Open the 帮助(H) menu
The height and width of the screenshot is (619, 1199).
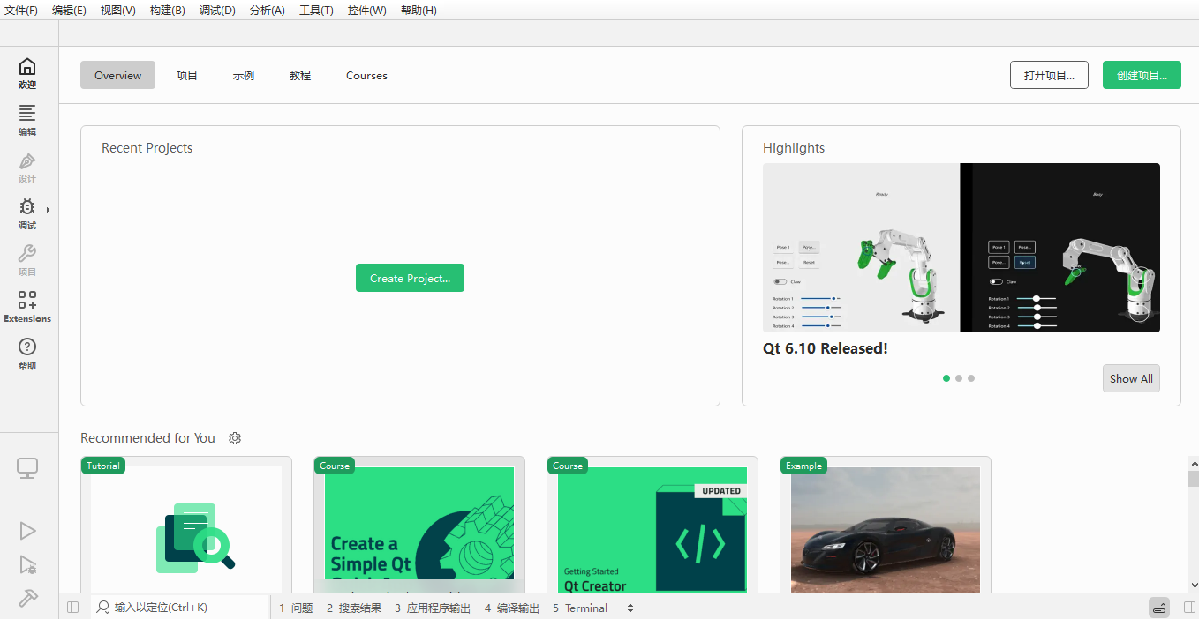pyautogui.click(x=419, y=10)
